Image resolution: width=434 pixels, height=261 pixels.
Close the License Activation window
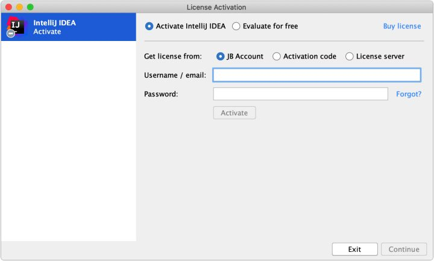coord(8,7)
